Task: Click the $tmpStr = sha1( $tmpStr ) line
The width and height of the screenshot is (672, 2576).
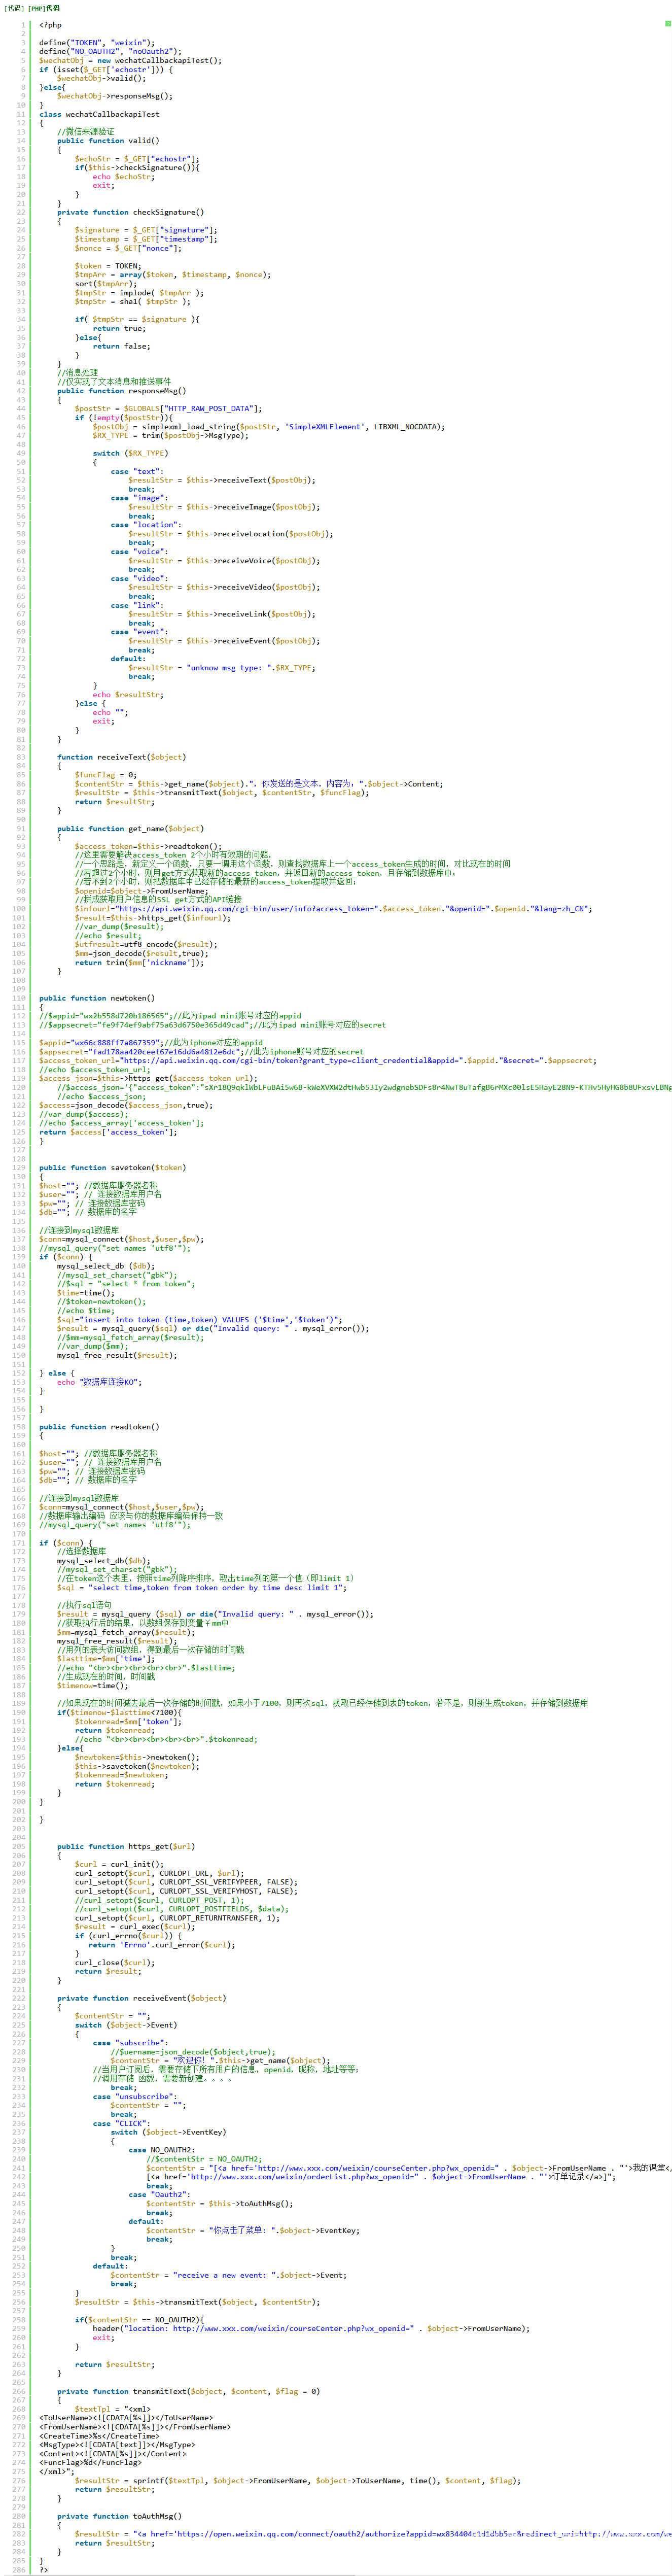Action: pyautogui.click(x=132, y=302)
